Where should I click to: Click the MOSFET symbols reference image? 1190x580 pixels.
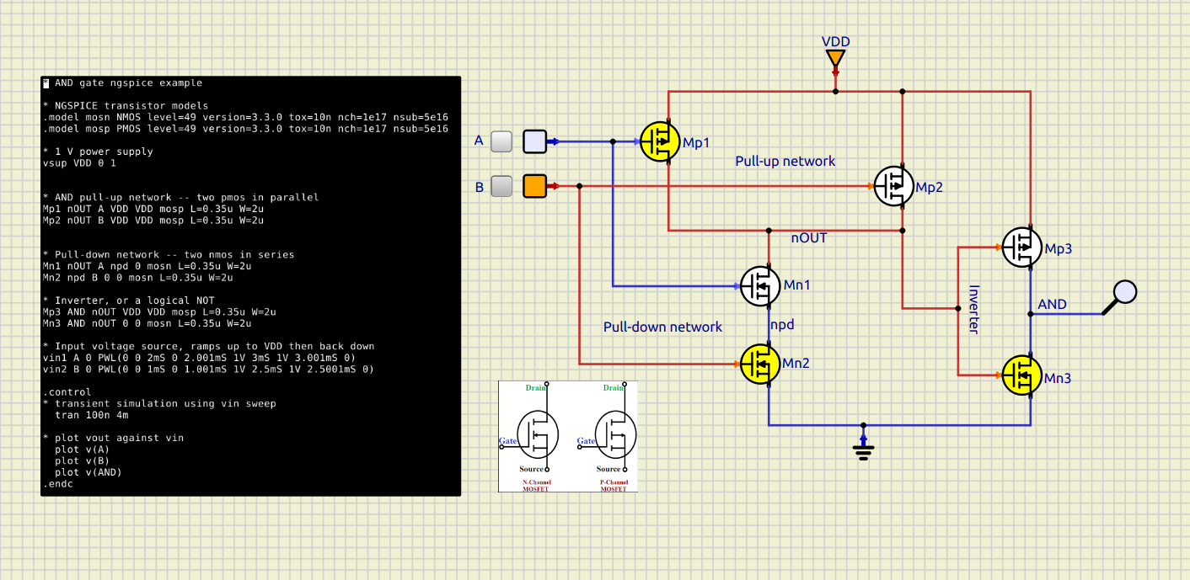568,436
